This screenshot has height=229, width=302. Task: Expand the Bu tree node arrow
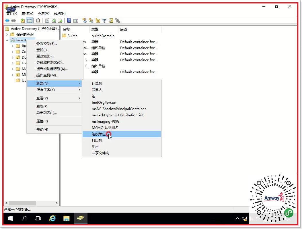[x=13, y=46]
